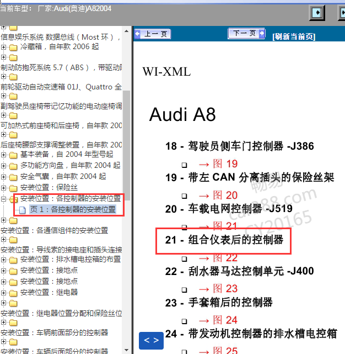Open link 图 25 at page bottom
Image resolution: width=345 pixels, height=354 pixels.
click(218, 350)
